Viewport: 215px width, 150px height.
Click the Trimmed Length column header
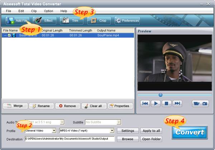pyautogui.click(x=81, y=30)
